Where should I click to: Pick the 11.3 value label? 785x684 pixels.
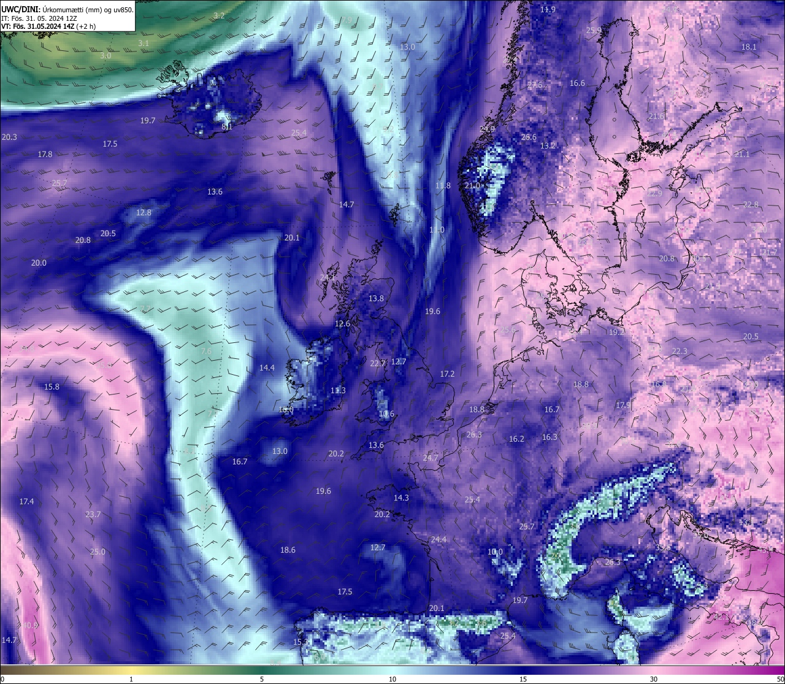click(x=338, y=391)
